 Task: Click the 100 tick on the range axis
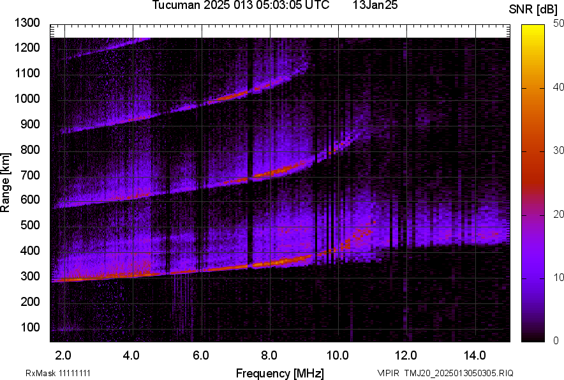(x=31, y=327)
